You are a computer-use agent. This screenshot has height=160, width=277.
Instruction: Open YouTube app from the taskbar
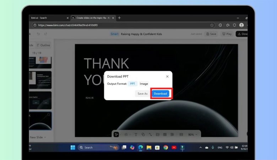point(174,147)
